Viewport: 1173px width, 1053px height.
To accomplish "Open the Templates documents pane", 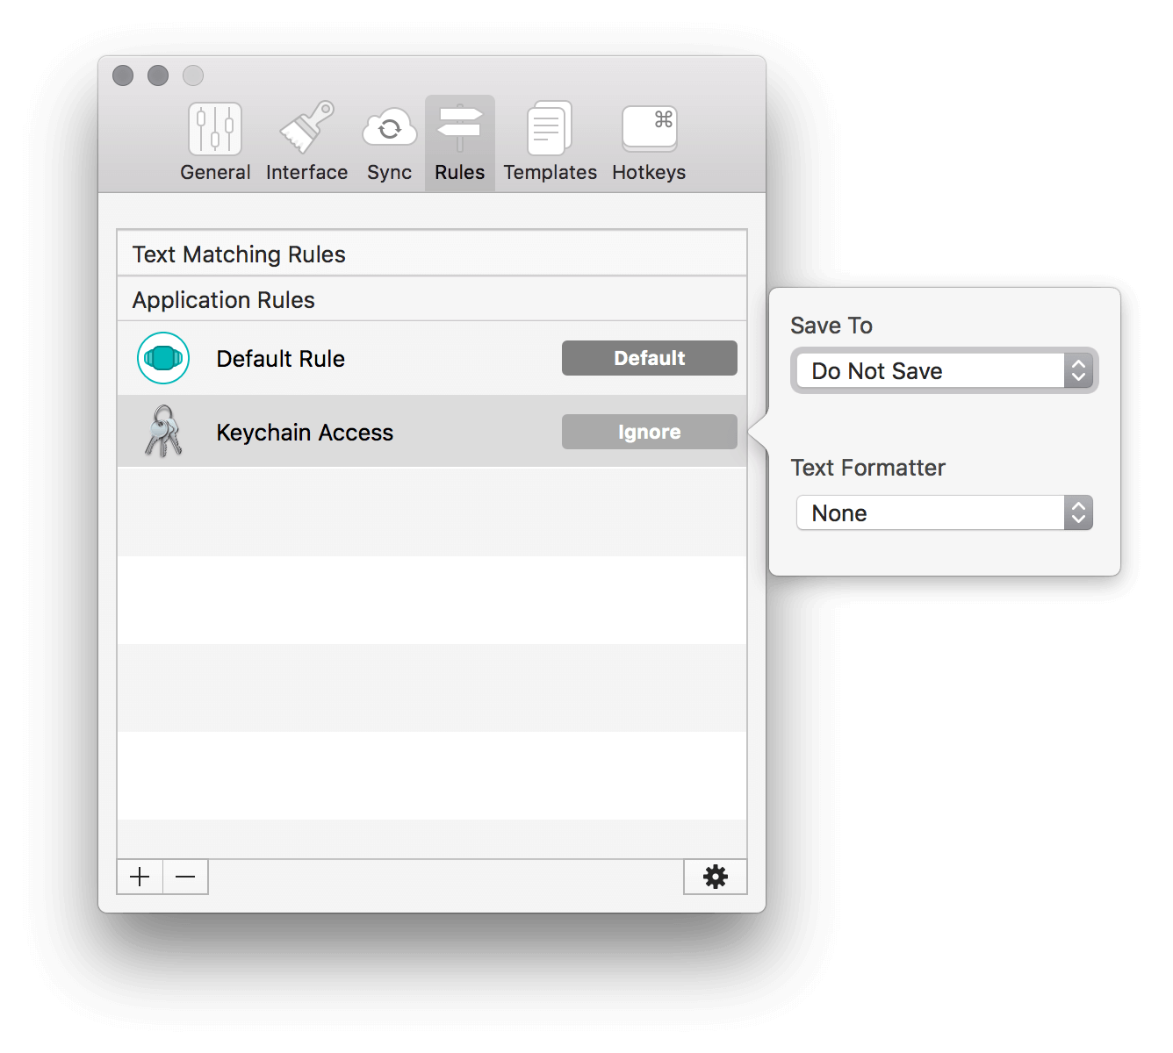I will pyautogui.click(x=550, y=142).
